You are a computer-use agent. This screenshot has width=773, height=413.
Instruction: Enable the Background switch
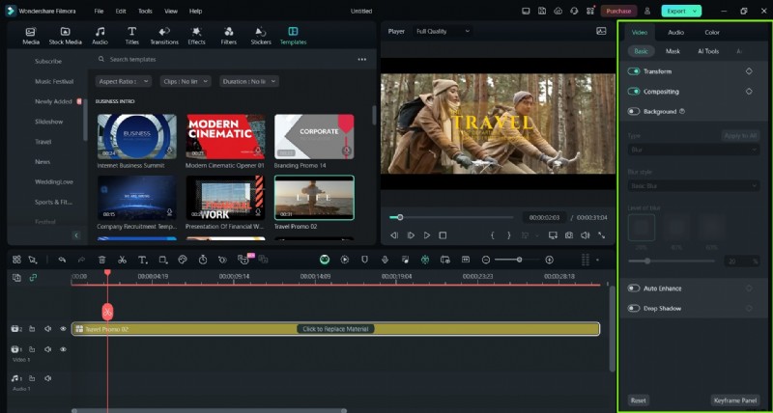pyautogui.click(x=634, y=112)
